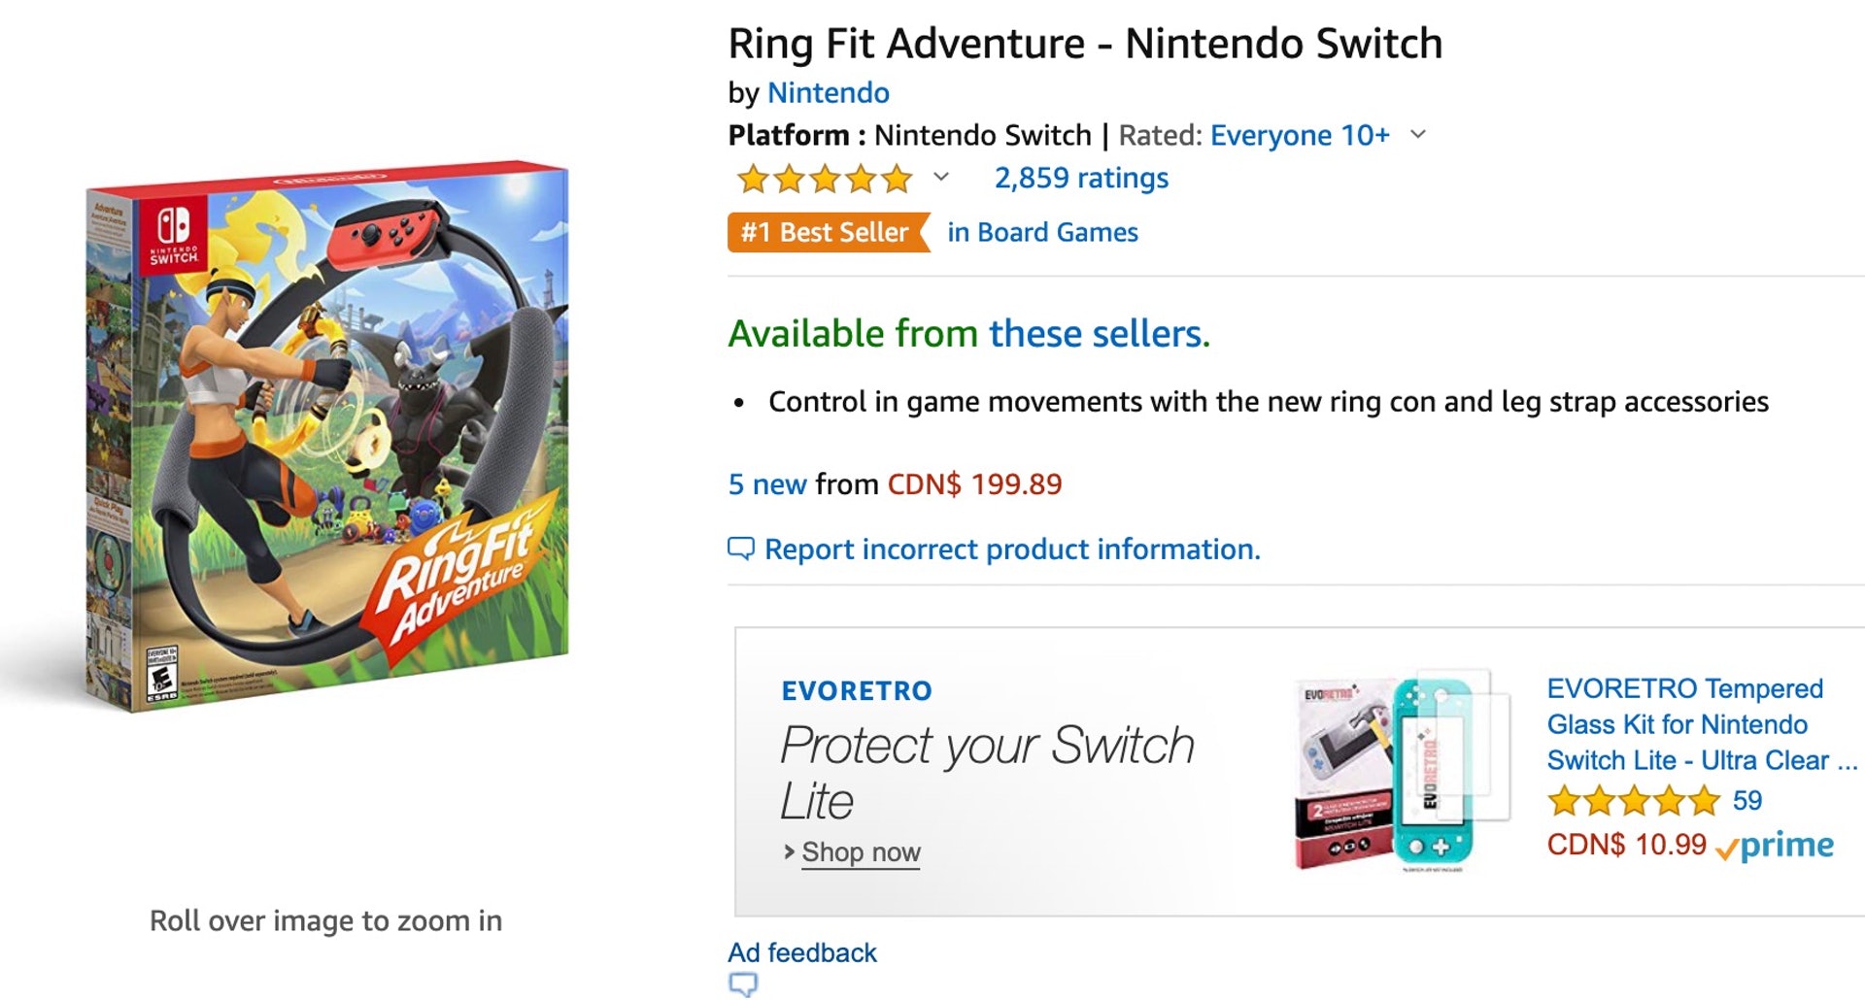1865x1000 pixels.
Task: Click the star rating icons in the EVORETRO ad
Action: click(x=1634, y=801)
